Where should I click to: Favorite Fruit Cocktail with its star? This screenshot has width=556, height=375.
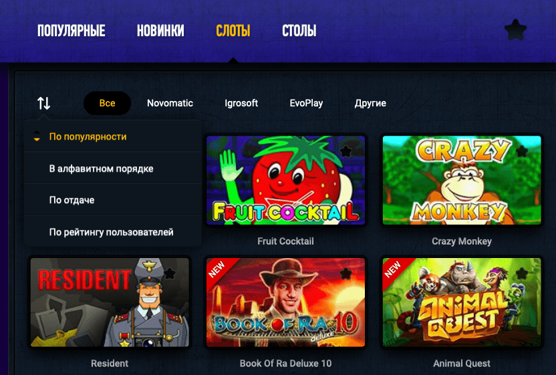(x=345, y=151)
